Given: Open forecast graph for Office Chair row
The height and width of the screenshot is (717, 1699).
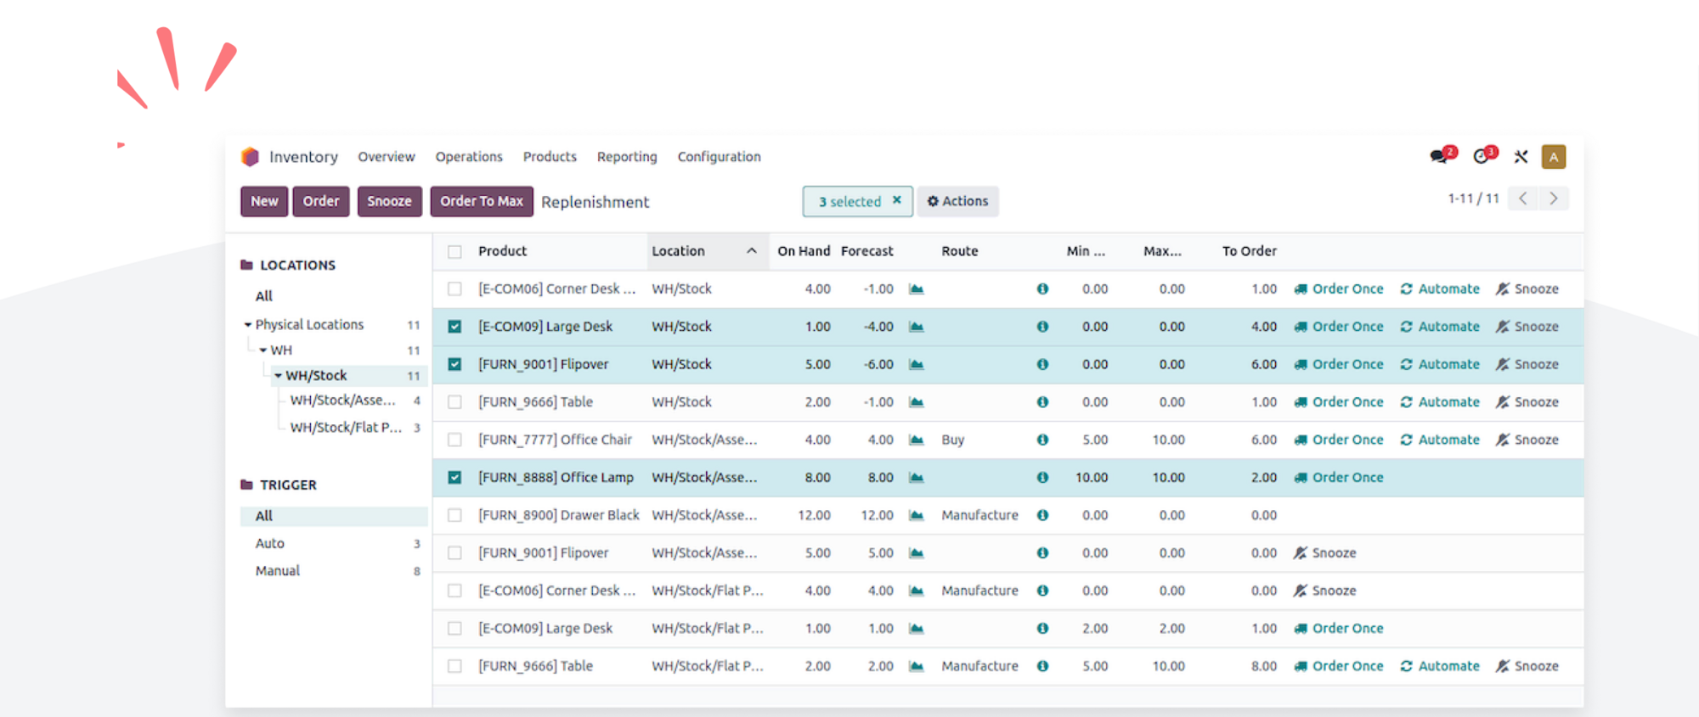Looking at the screenshot, I should [917, 440].
